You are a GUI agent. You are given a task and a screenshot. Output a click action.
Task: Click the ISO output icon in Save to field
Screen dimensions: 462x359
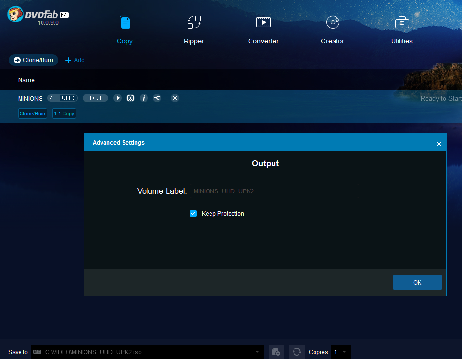(37, 352)
